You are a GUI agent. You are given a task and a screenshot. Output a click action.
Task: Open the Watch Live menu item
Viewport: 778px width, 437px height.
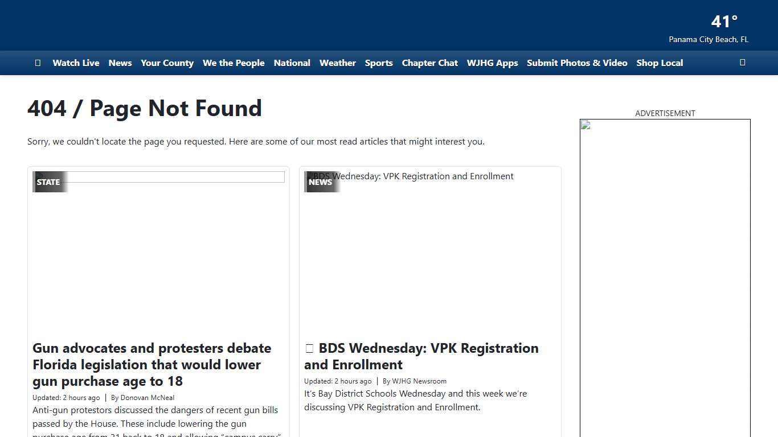76,63
